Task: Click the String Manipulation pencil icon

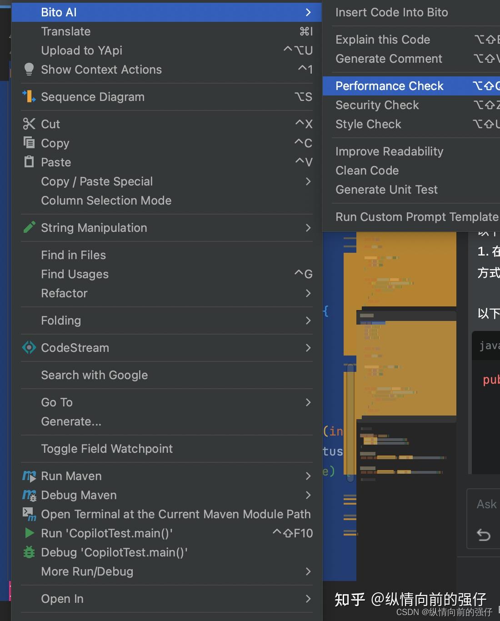Action: pos(29,228)
